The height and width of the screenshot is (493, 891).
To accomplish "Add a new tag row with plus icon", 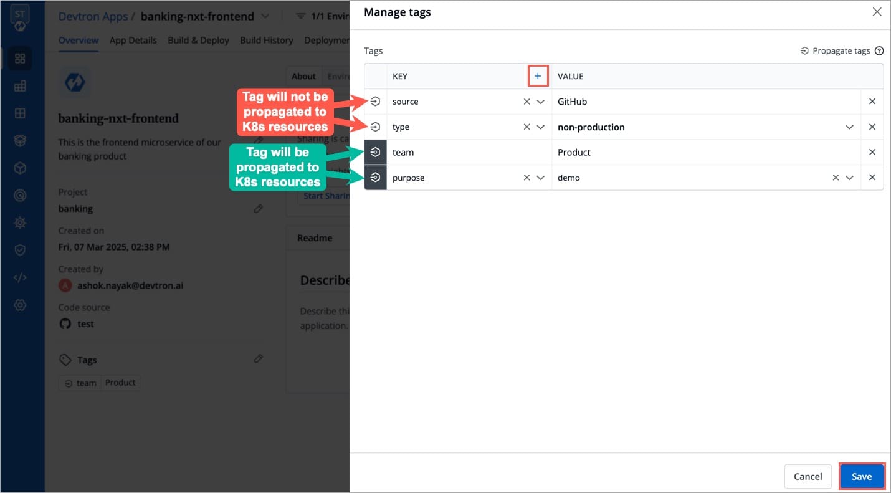I will (538, 76).
